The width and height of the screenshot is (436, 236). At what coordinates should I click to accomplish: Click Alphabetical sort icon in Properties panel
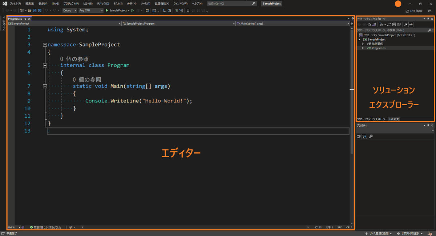(x=364, y=137)
